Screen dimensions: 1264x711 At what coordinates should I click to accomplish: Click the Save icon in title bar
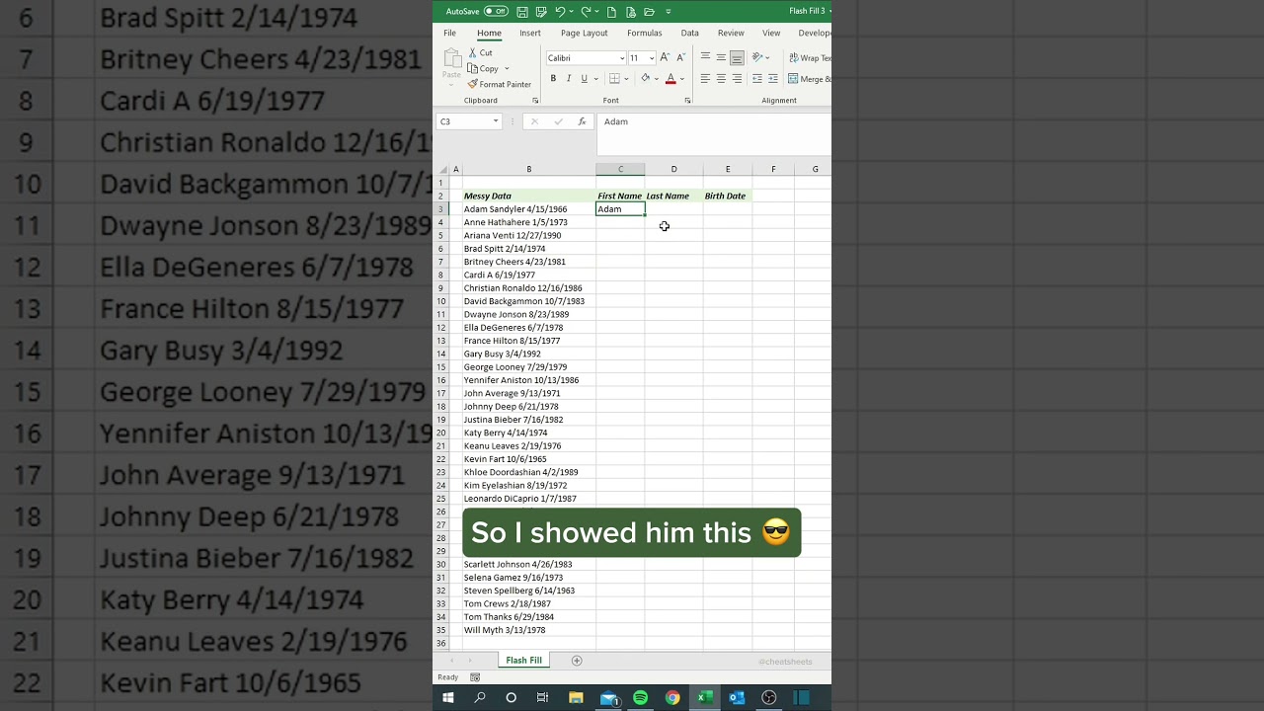522,12
